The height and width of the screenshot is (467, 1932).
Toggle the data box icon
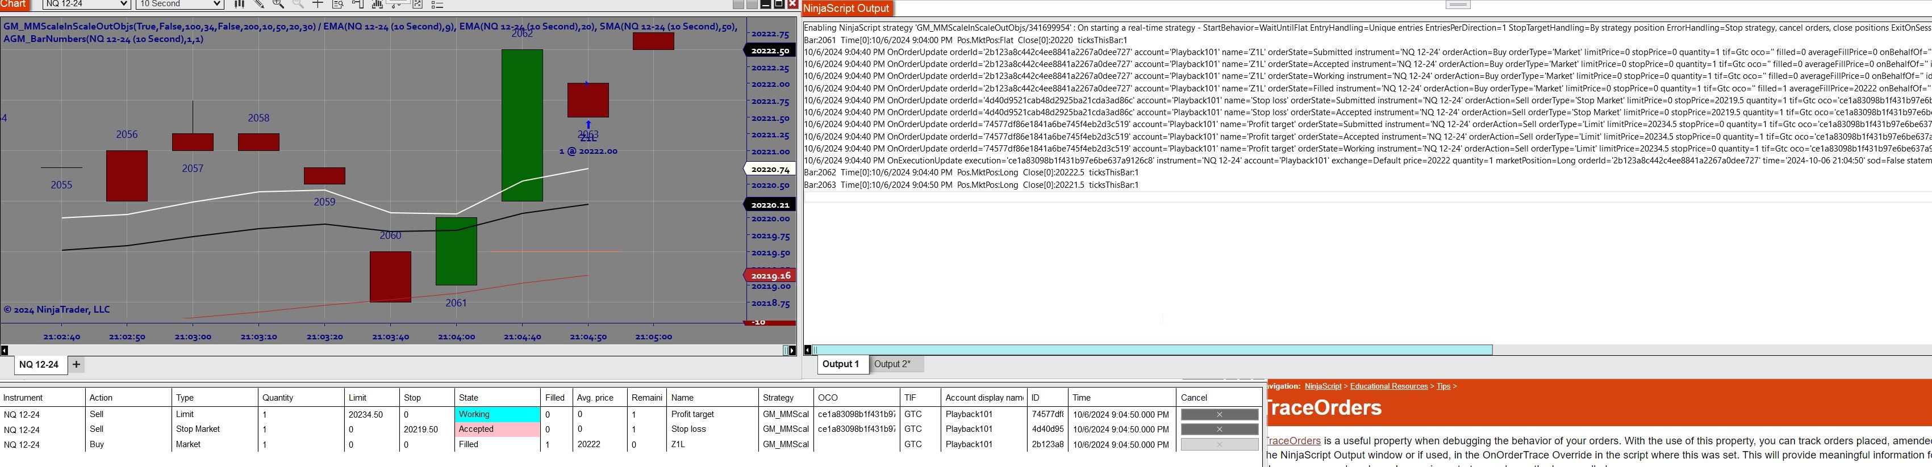pyautogui.click(x=337, y=4)
